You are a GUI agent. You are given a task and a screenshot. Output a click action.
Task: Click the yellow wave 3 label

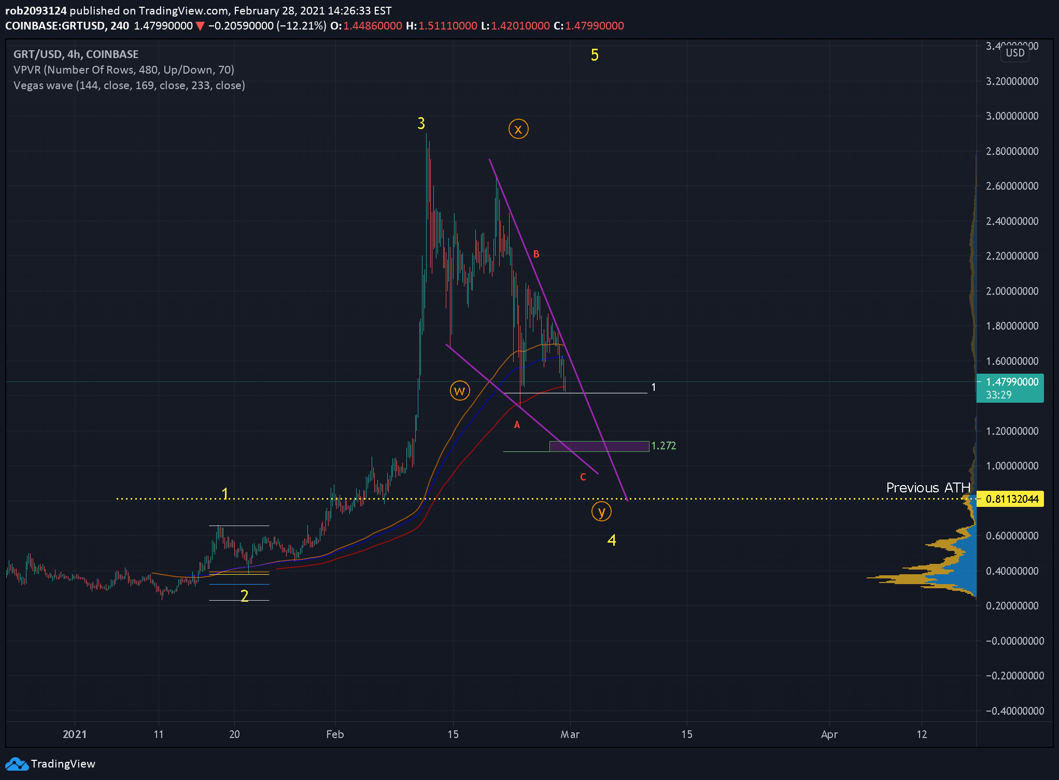421,123
